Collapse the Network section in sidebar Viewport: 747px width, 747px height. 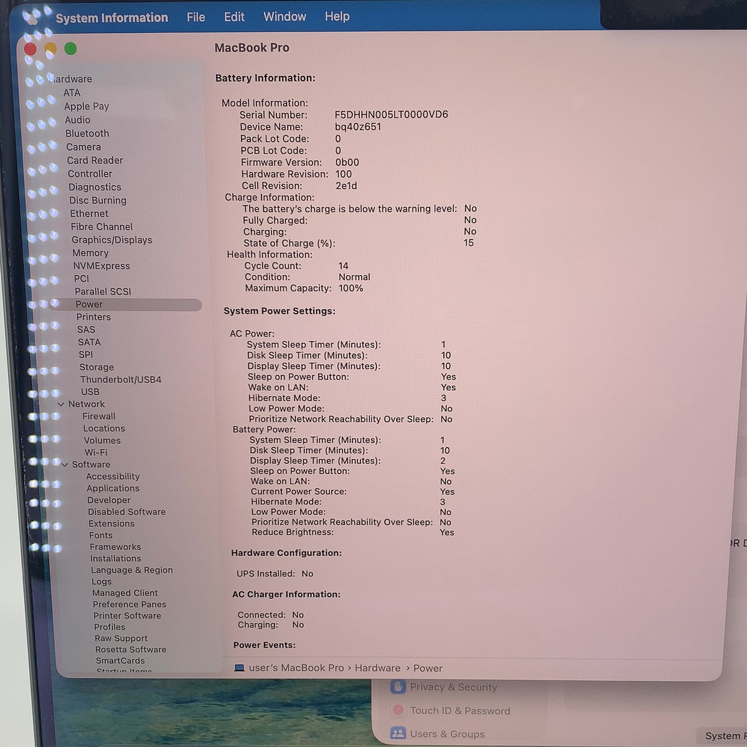(x=61, y=405)
